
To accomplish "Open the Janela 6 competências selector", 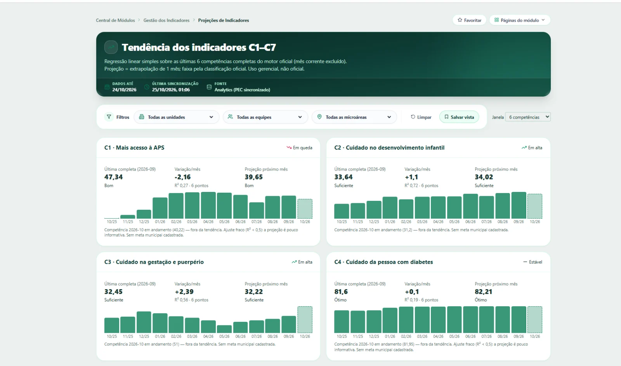I will (528, 117).
